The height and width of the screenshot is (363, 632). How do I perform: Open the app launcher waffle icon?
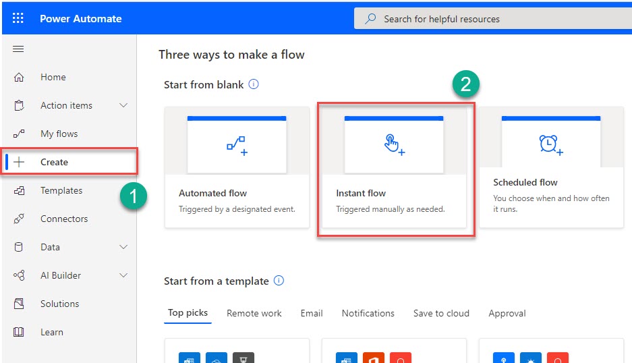click(18, 18)
